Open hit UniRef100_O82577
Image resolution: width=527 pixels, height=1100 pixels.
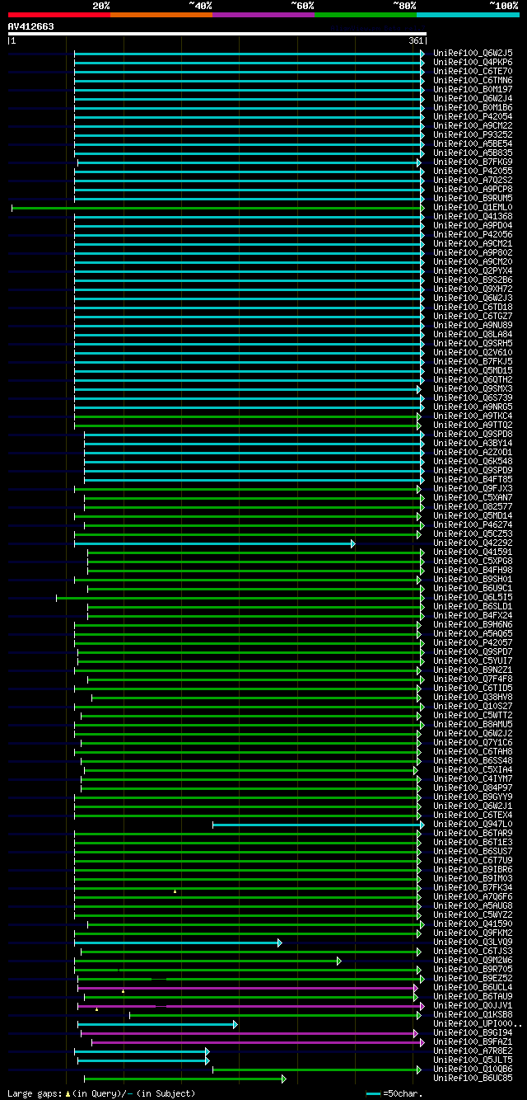pos(473,507)
